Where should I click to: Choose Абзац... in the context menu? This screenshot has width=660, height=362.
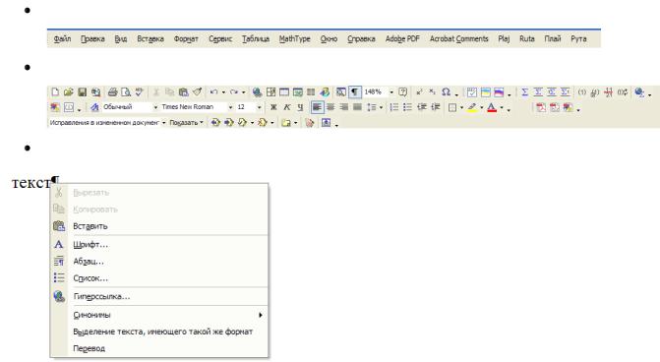coord(159,262)
